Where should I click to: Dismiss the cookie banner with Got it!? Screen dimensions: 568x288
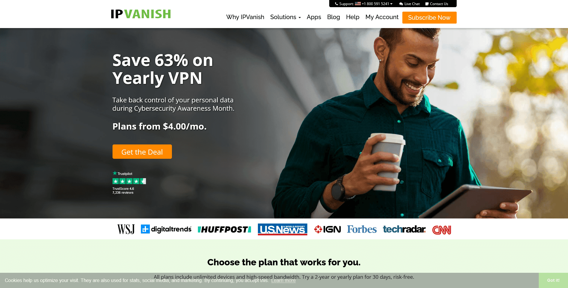pyautogui.click(x=553, y=280)
